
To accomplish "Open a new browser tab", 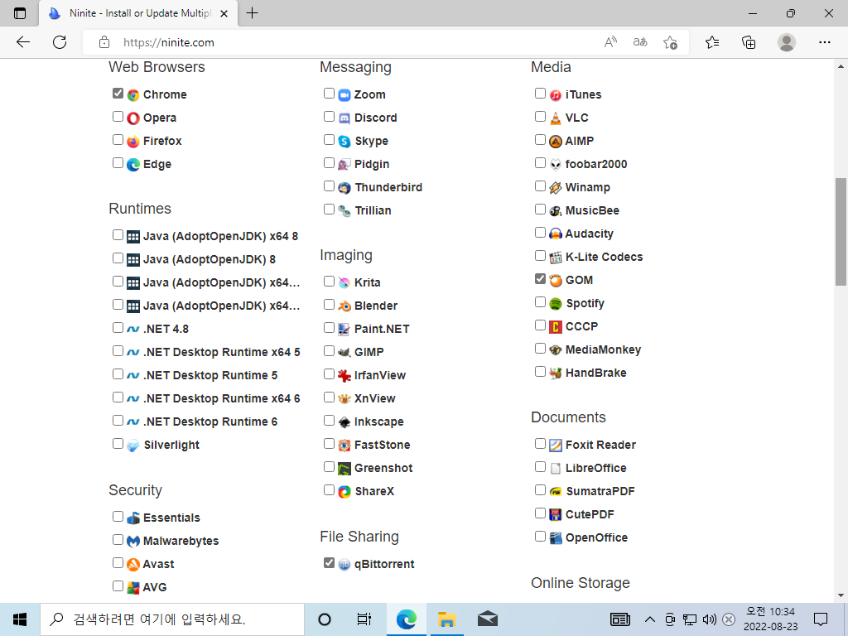I will [x=252, y=13].
